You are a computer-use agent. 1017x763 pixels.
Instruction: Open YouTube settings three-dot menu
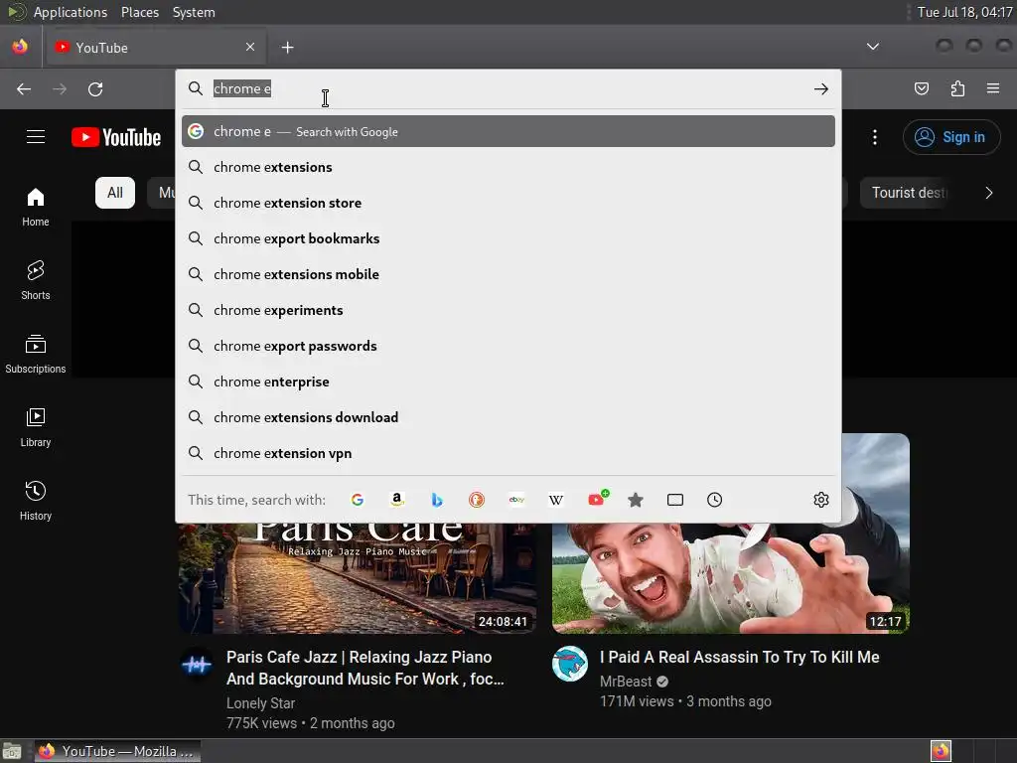click(875, 137)
